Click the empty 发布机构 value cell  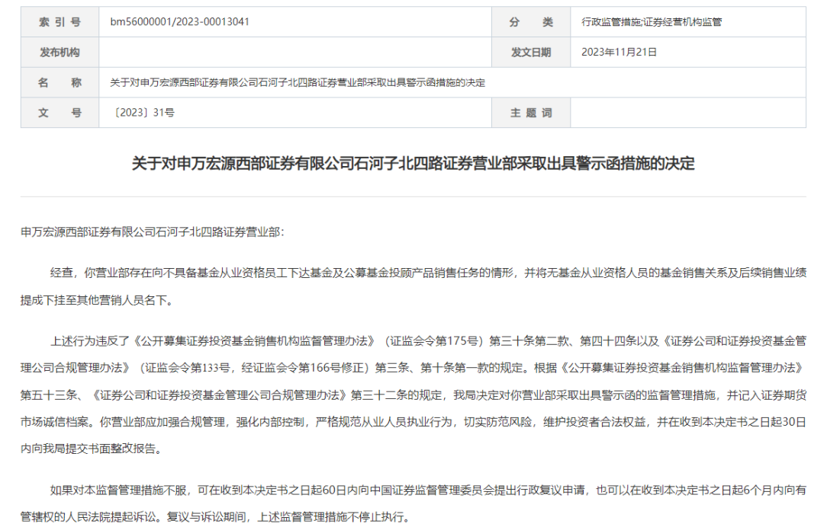pos(295,53)
